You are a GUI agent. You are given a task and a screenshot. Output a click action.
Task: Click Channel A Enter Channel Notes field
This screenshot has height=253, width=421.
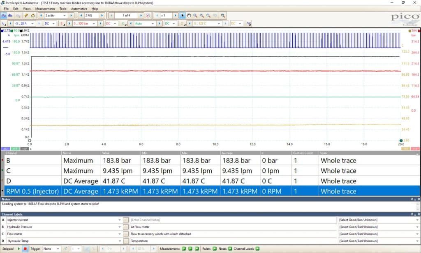(233, 220)
